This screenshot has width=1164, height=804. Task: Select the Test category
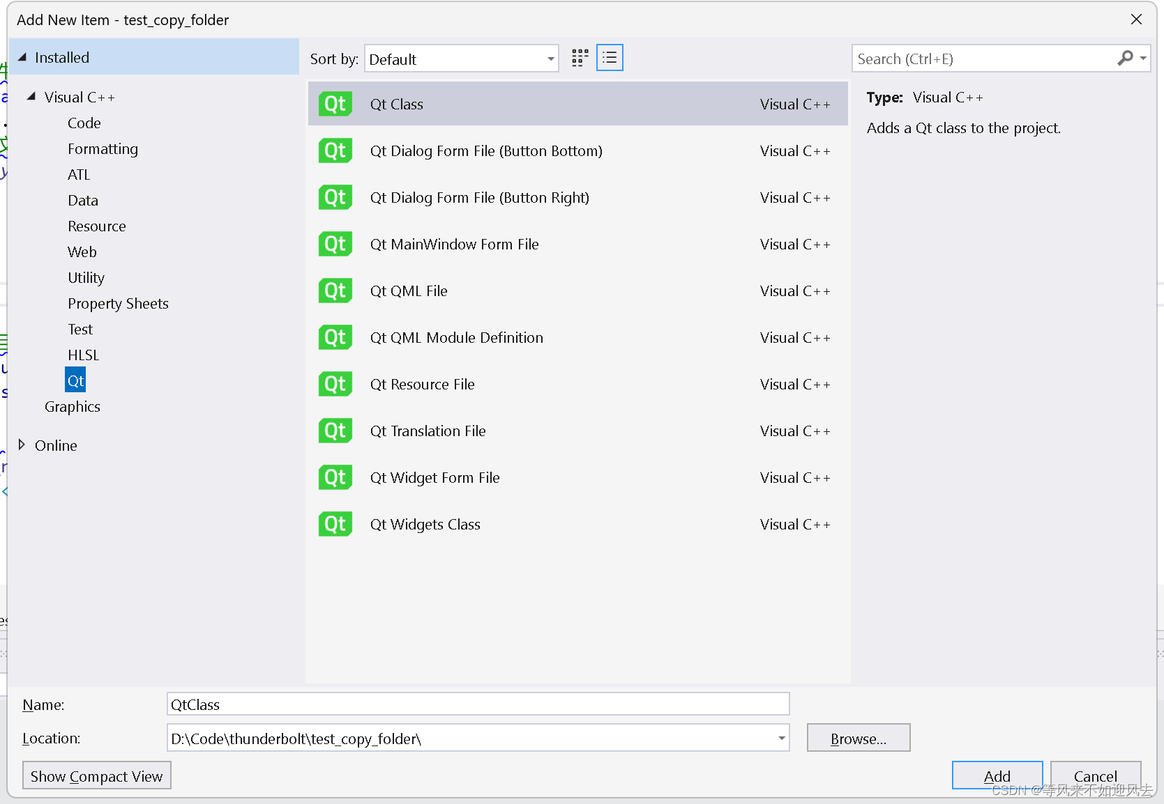(x=80, y=329)
